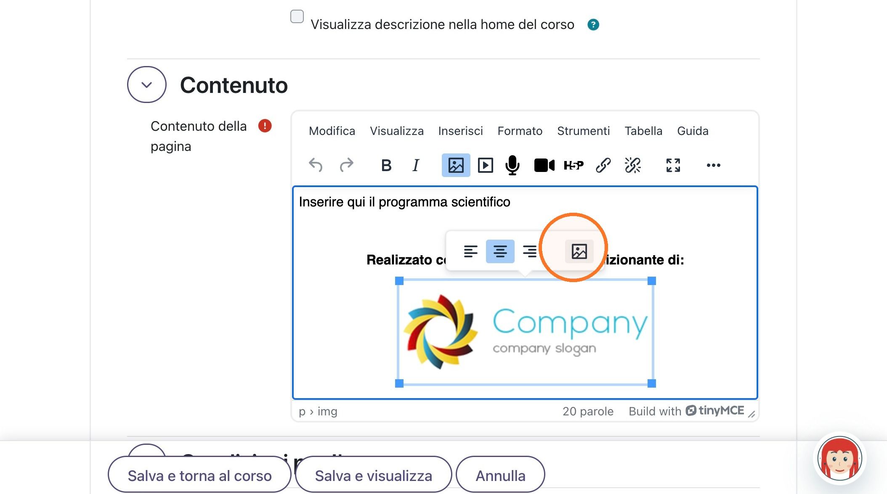The image size is (887, 494).
Task: Open the Inserisci menu
Action: pos(460,131)
